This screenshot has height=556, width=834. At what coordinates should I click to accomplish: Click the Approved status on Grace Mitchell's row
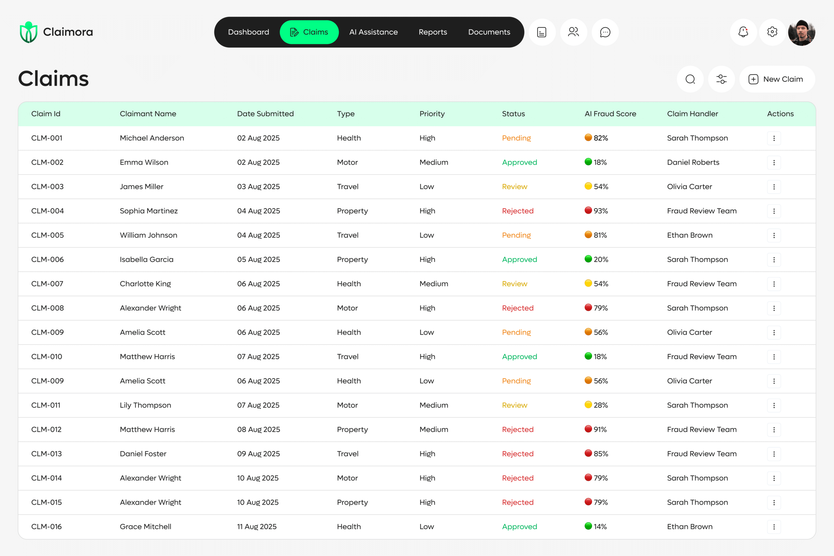519,527
